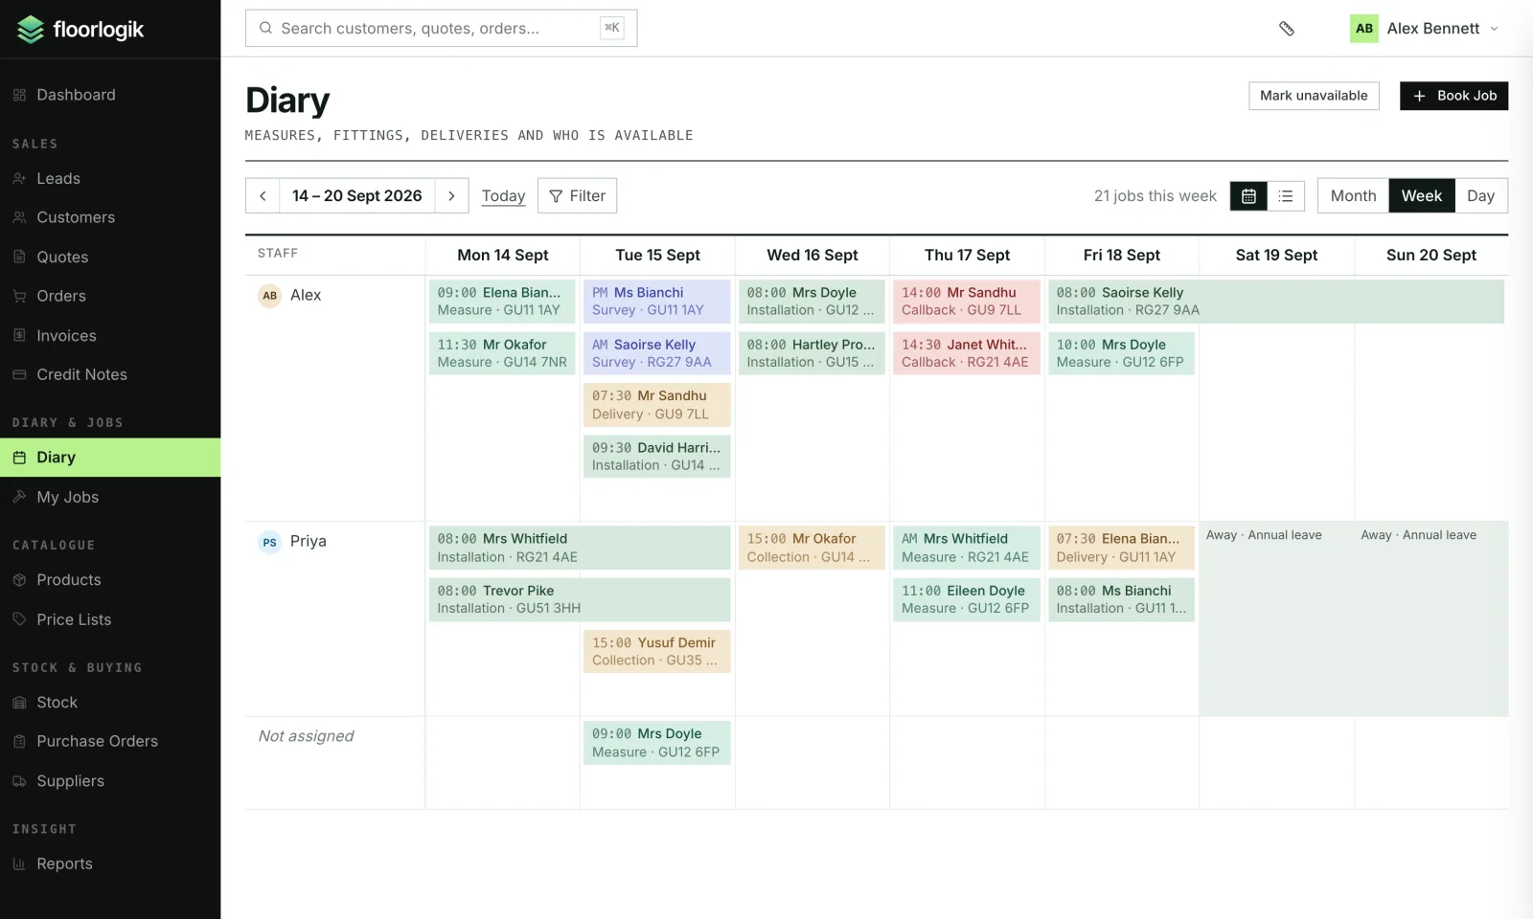The width and height of the screenshot is (1533, 919).
Task: Open the Alex Bennett account menu chevron
Action: [1494, 29]
